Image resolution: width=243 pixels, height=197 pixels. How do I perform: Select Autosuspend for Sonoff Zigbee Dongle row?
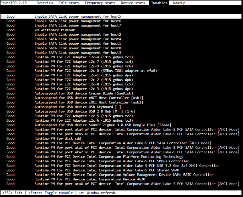pyautogui.click(x=121, y=125)
